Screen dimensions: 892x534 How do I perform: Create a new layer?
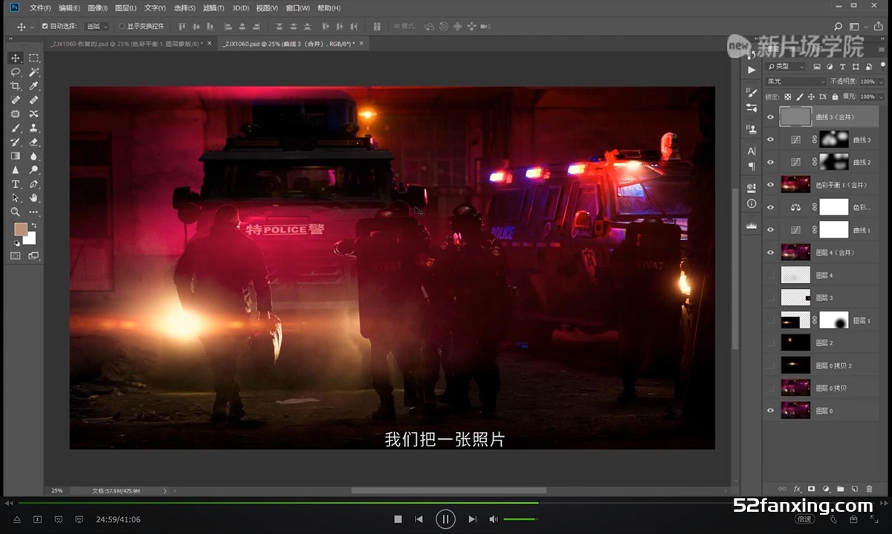855,489
